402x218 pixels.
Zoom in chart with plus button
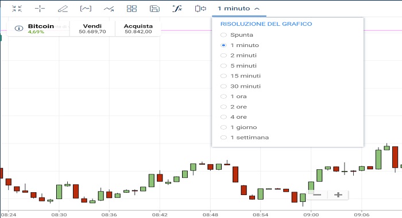[338, 195]
